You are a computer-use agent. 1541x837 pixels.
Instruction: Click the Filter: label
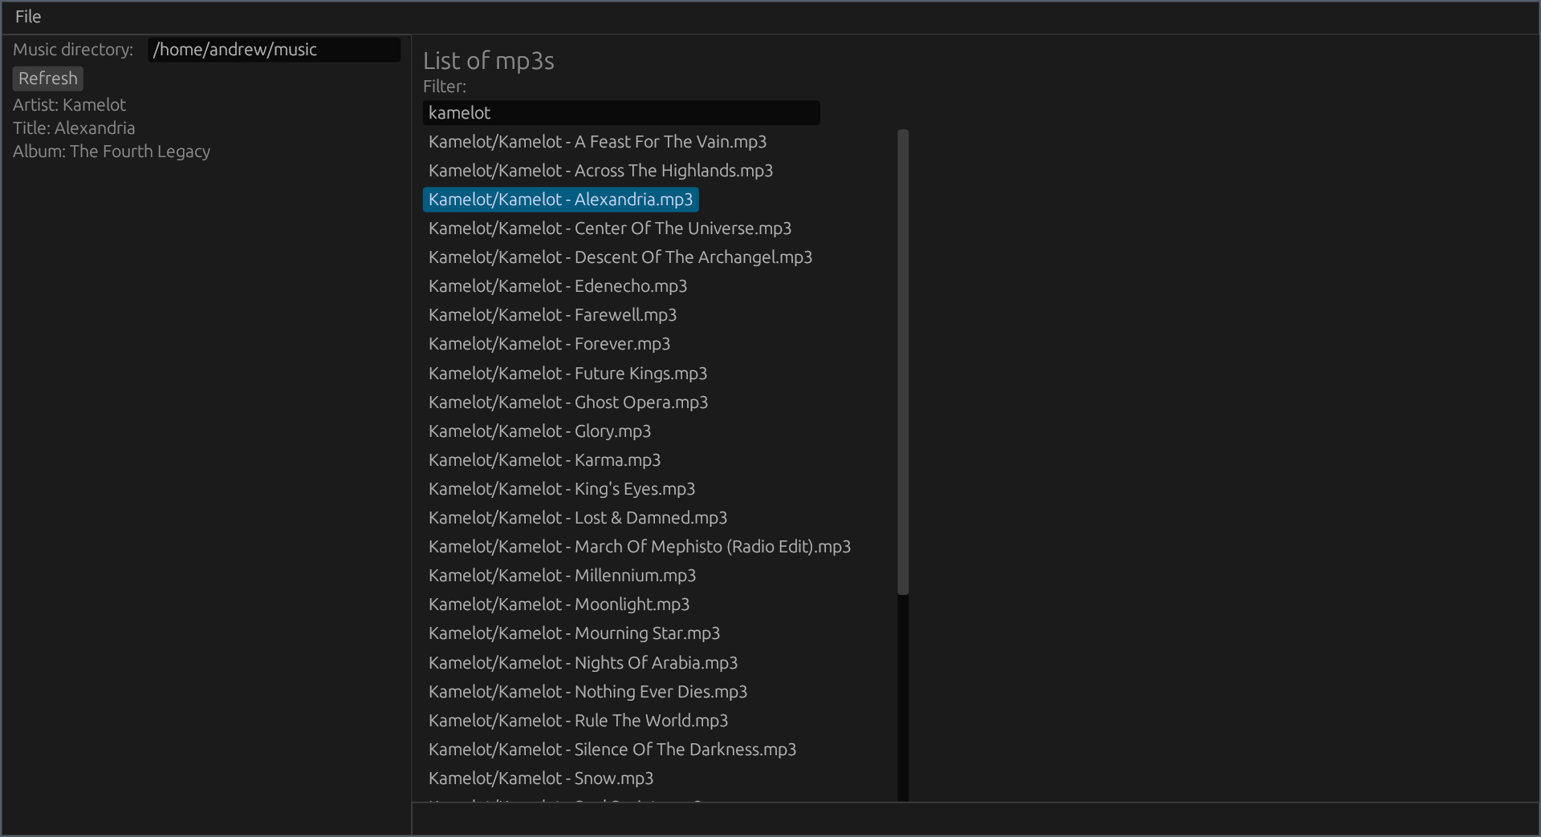pyautogui.click(x=445, y=87)
